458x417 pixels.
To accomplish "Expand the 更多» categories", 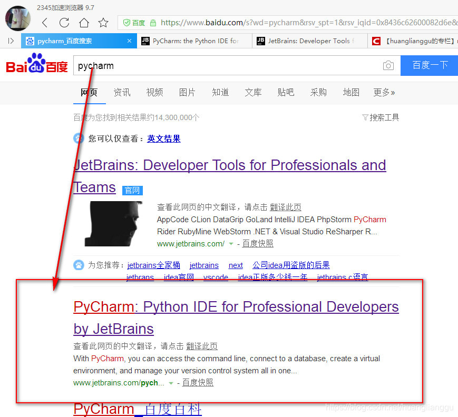I will (384, 92).
